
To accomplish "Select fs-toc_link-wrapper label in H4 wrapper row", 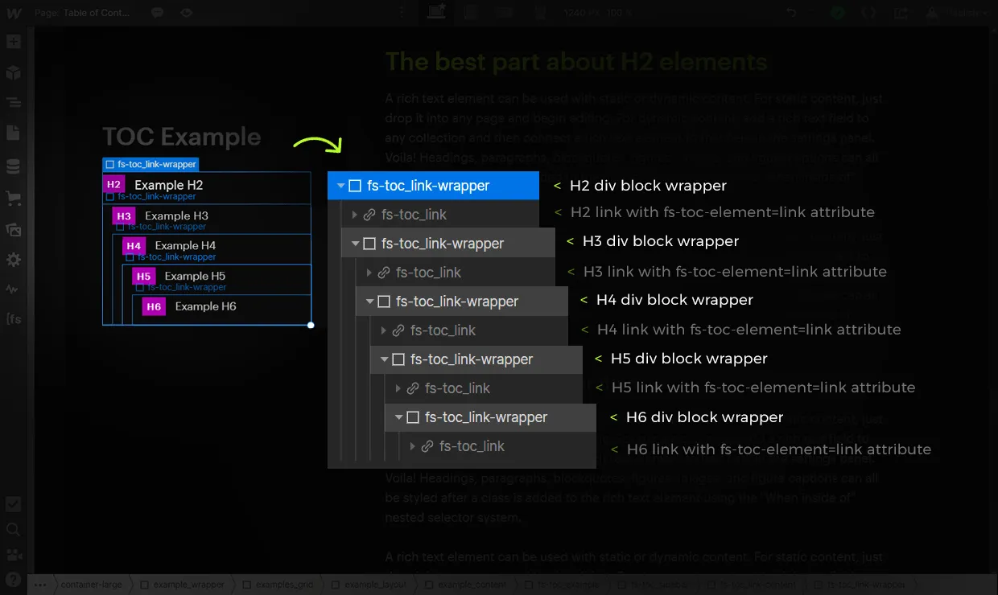I will click(x=457, y=302).
